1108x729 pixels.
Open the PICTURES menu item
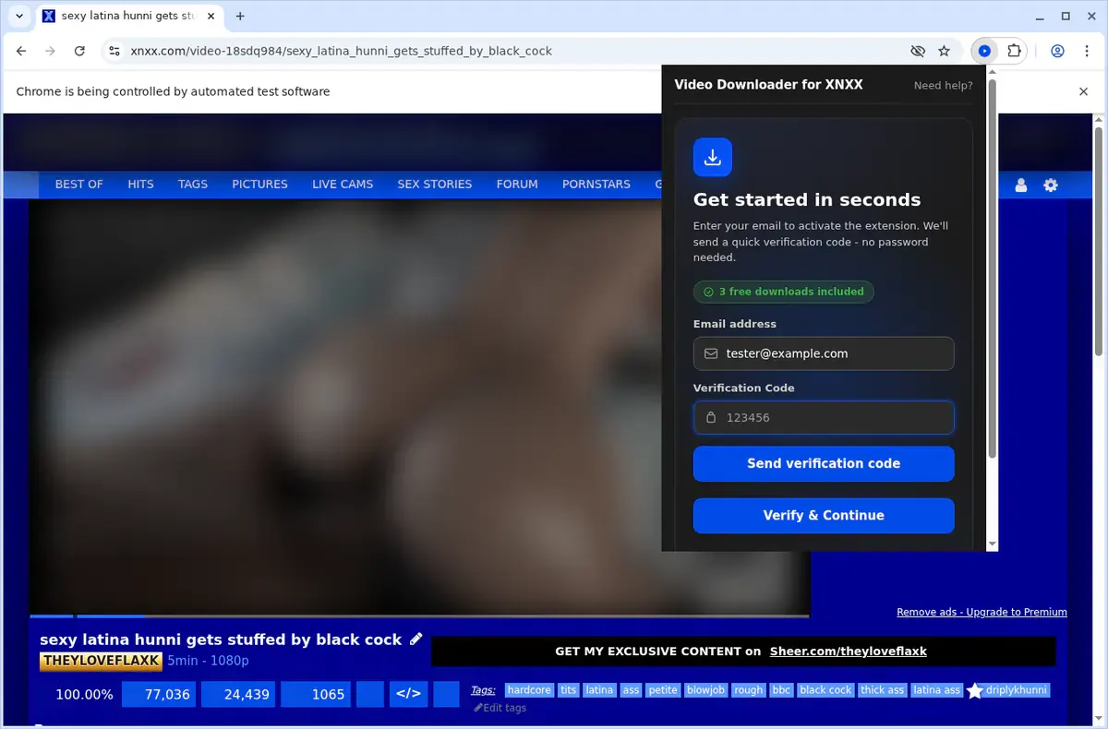(x=259, y=185)
